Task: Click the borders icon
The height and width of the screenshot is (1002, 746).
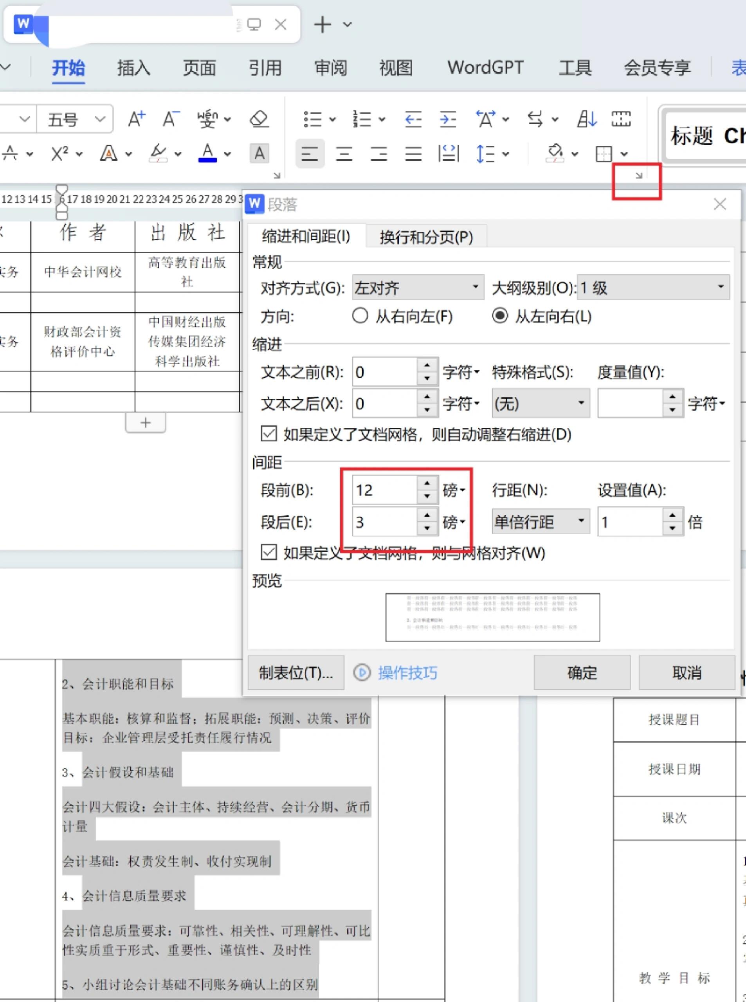Action: 604,154
